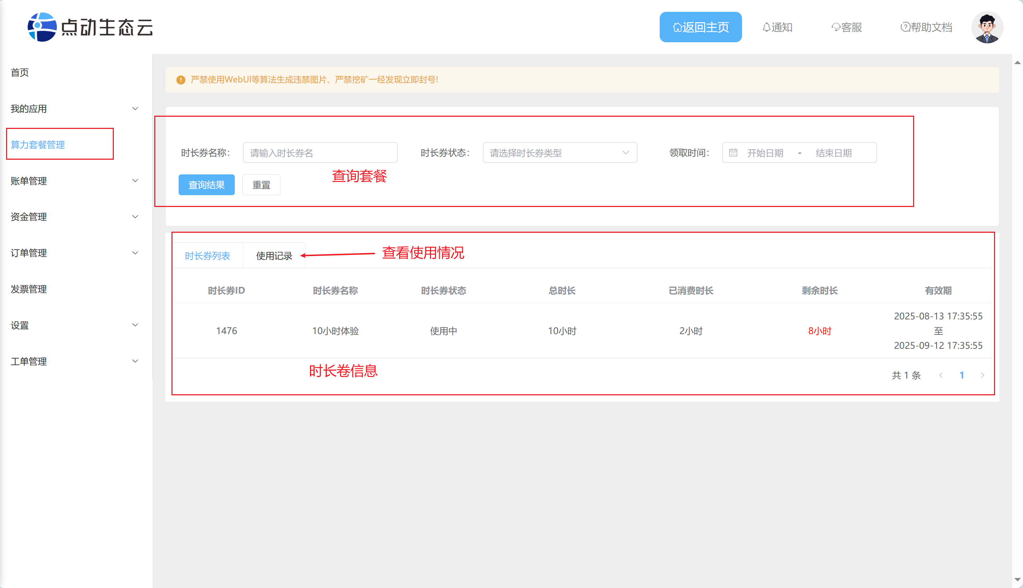Click the scrollbar down arrow
Image resolution: width=1023 pixels, height=588 pixels.
(x=1017, y=580)
